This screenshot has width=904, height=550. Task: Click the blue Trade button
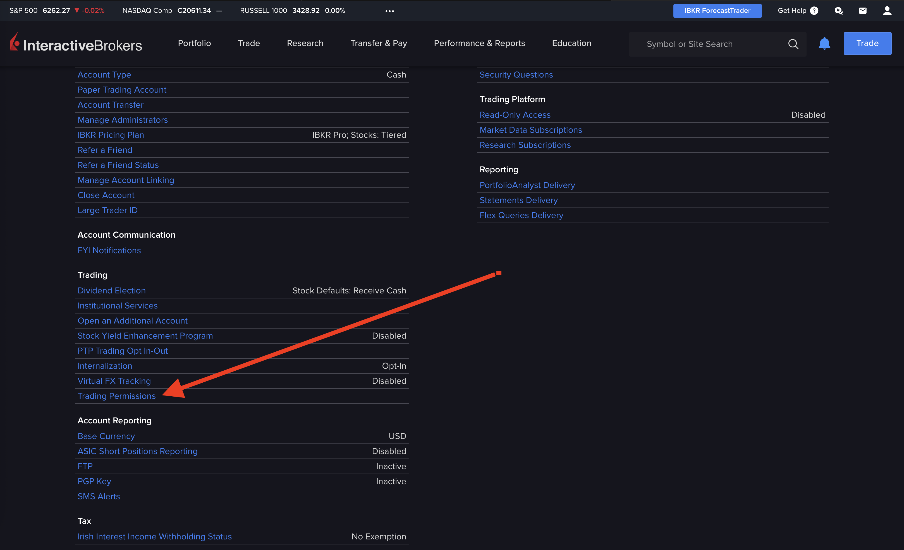tap(867, 43)
